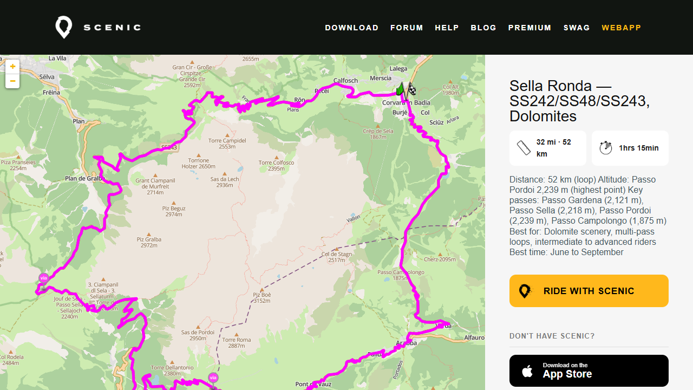The image size is (693, 390).
Task: Click the Col Rodela 2484m label
Action: coord(11,360)
